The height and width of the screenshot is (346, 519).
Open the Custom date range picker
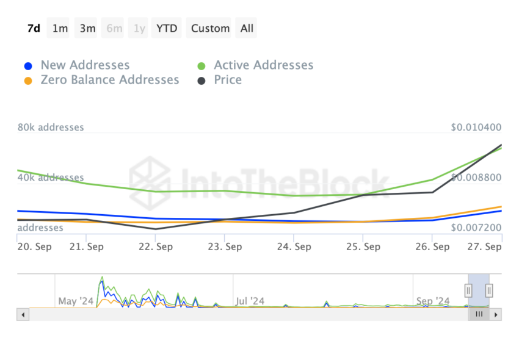(x=210, y=28)
